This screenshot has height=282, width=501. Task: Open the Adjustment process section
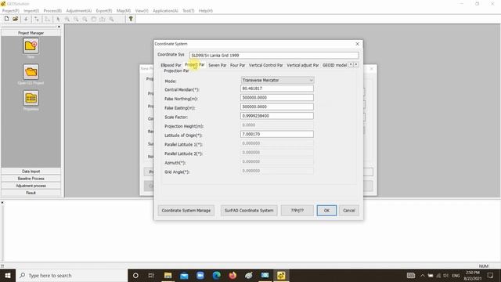click(x=31, y=186)
